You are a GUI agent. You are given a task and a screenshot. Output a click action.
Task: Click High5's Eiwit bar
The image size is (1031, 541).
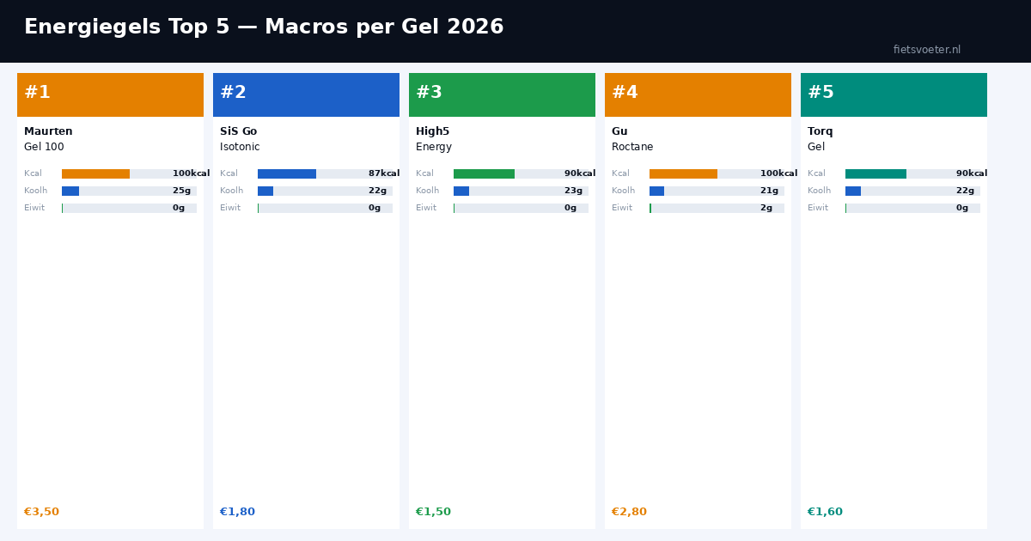coord(521,208)
